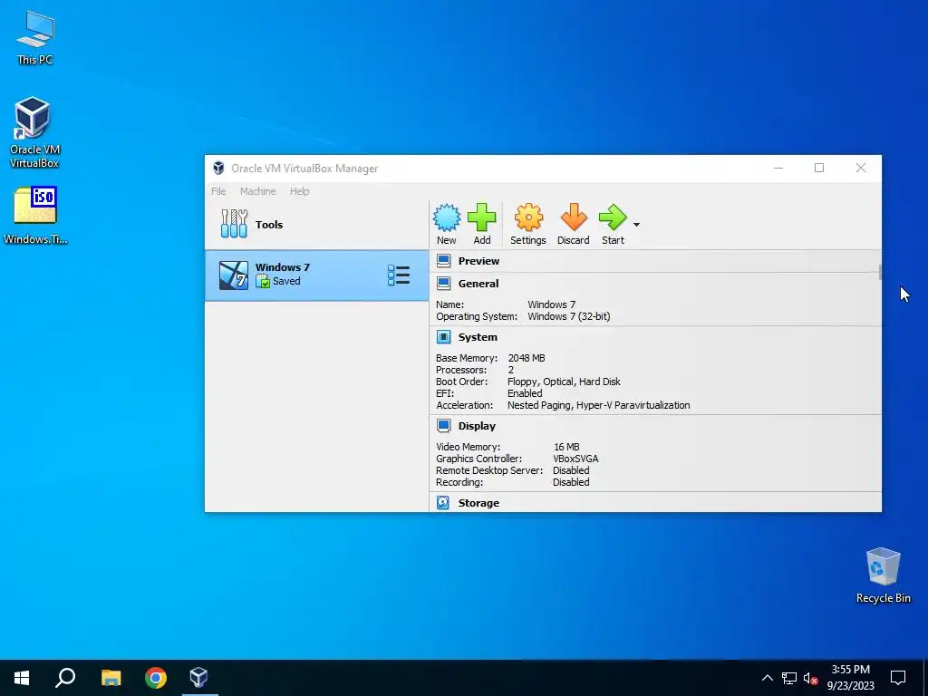928x696 pixels.
Task: Click "Nested Paging, Hyper-V Paravirtualization" text
Action: (598, 405)
